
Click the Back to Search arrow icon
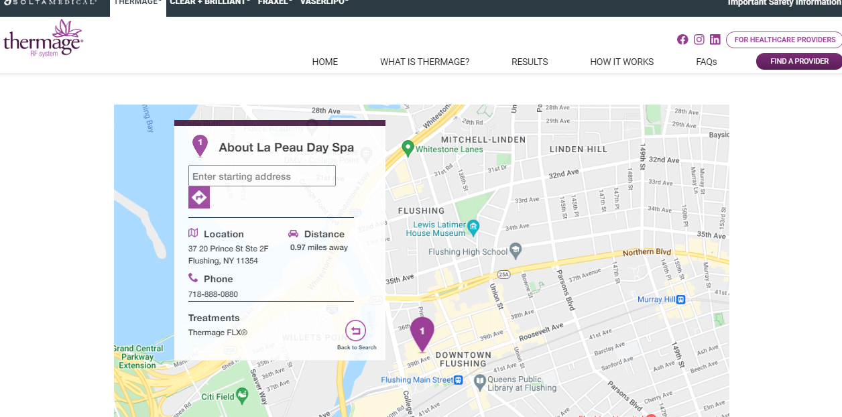coord(356,331)
